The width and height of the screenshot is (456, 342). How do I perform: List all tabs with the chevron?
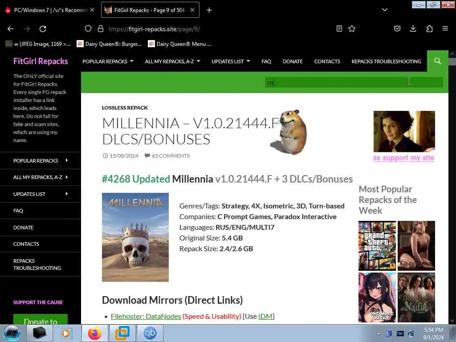(x=384, y=10)
